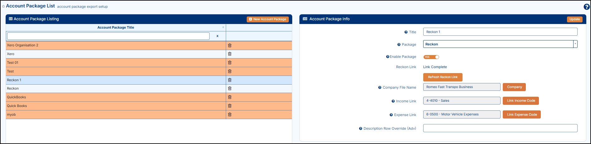This screenshot has height=144, width=591.
Task: Show help for the Title field
Action: point(406,32)
